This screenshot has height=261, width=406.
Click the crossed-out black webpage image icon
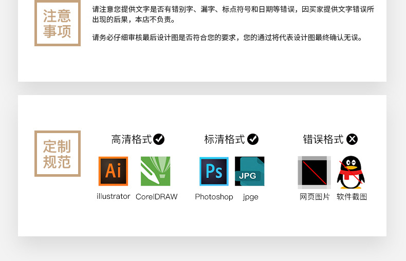coord(315,173)
